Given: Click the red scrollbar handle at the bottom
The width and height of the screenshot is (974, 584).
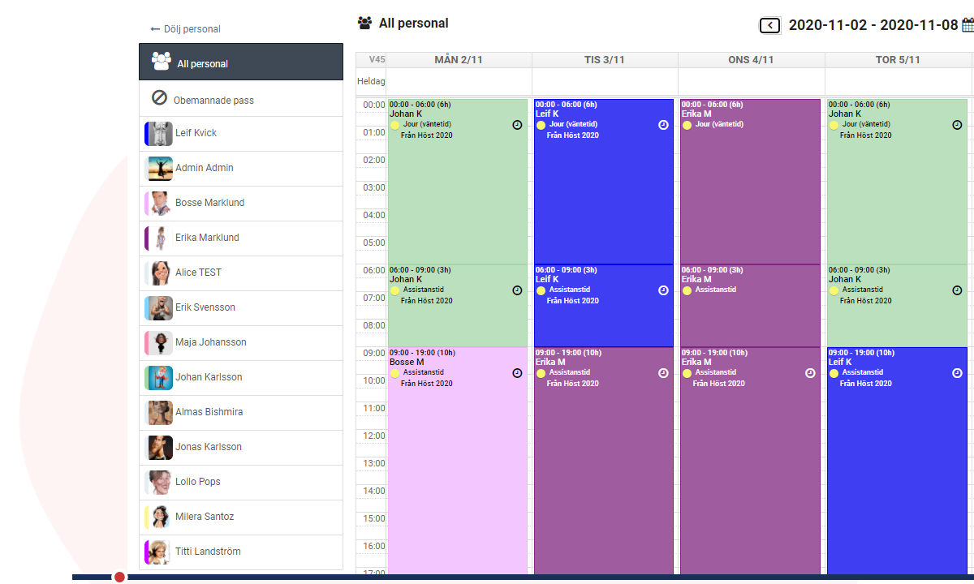Looking at the screenshot, I should point(119,577).
